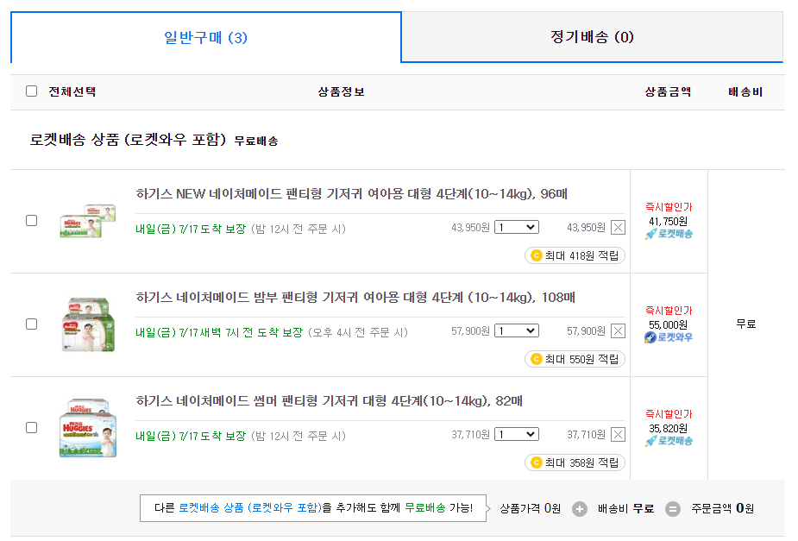Click the equals circle icon in order summary
Viewport: 798px width, 541px height.
click(673, 509)
